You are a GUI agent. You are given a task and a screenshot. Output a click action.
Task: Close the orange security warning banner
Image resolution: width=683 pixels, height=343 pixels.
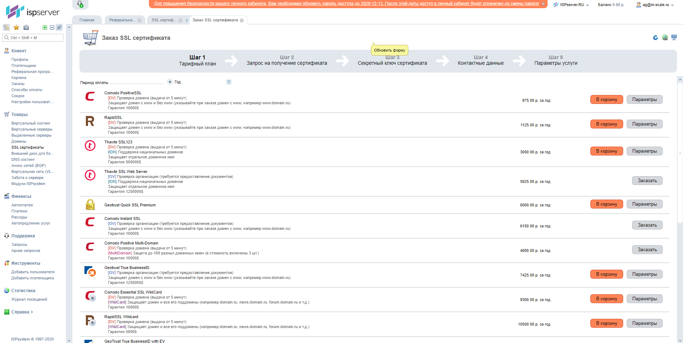543,4
